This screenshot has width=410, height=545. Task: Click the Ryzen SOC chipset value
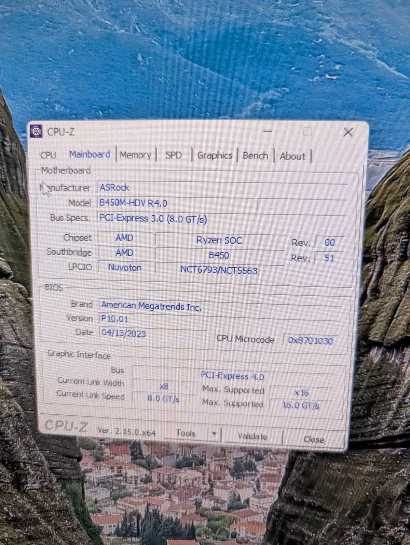[x=219, y=240]
